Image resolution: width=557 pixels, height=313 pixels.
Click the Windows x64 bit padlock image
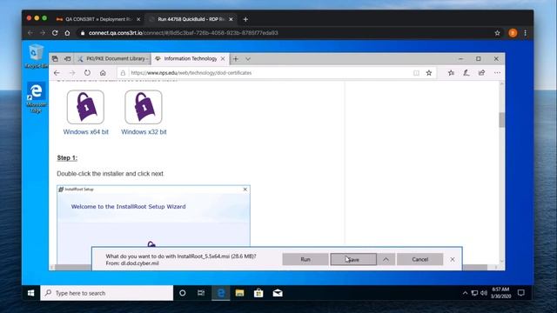click(x=85, y=107)
